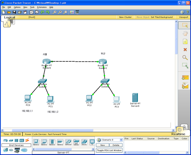Select the Hubs device category
191x155 pixels.
16,140
